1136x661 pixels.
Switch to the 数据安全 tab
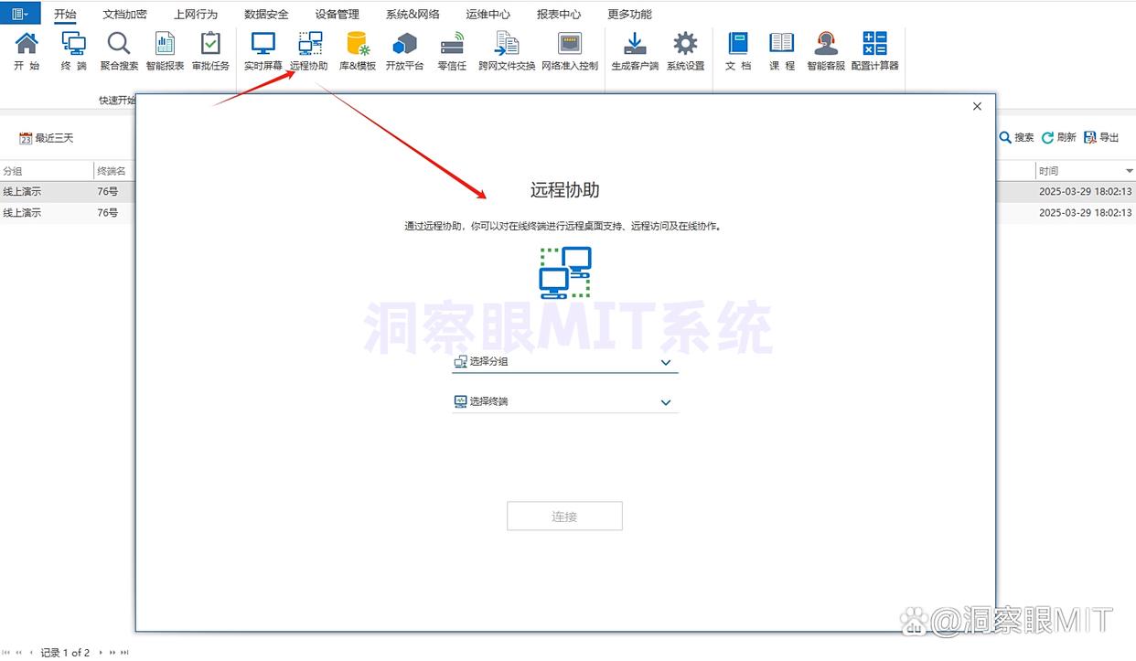coord(267,14)
